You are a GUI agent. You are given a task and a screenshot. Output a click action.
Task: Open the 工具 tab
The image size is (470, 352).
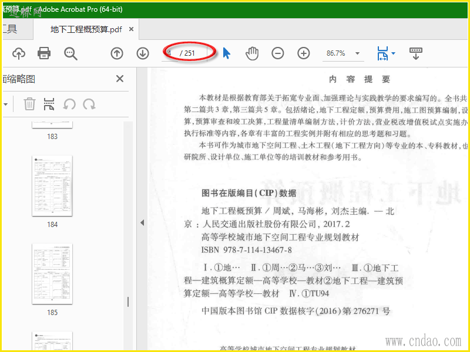[x=10, y=29]
